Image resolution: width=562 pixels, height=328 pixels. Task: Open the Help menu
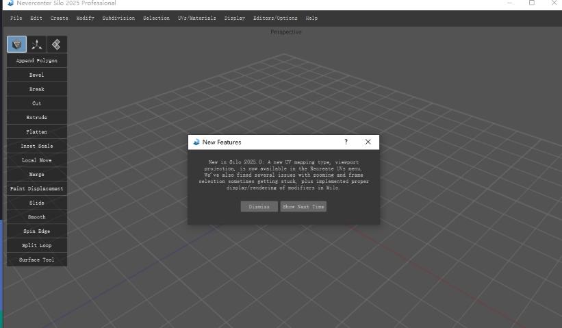pyautogui.click(x=311, y=18)
